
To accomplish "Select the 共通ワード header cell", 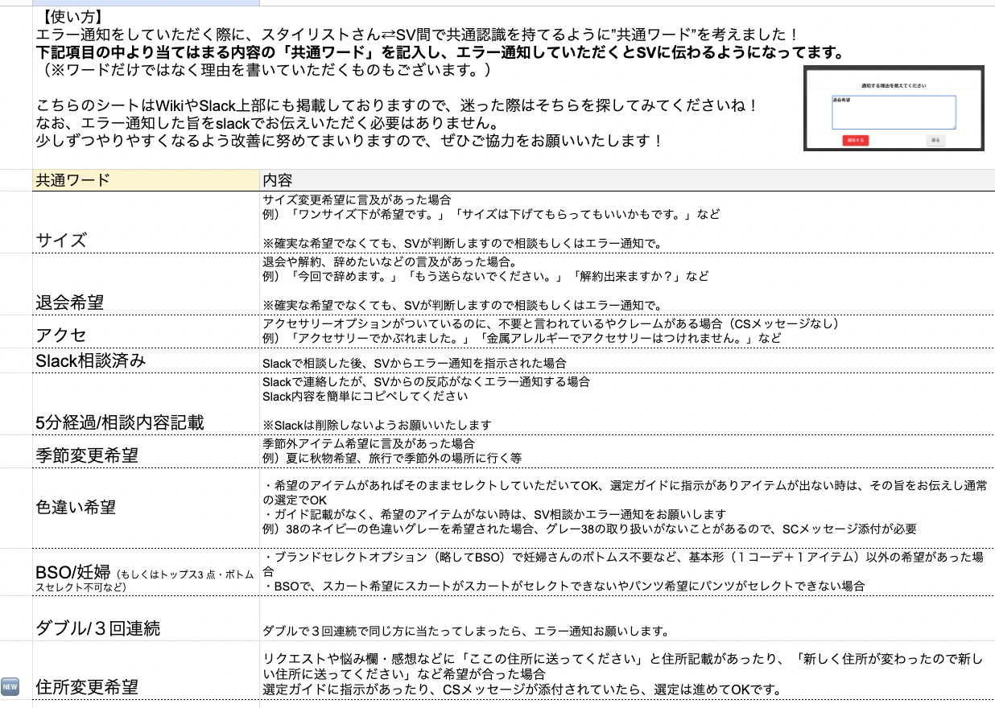I will coord(145,180).
